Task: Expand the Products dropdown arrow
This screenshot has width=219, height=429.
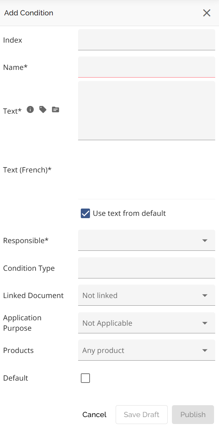Action: [x=205, y=351]
